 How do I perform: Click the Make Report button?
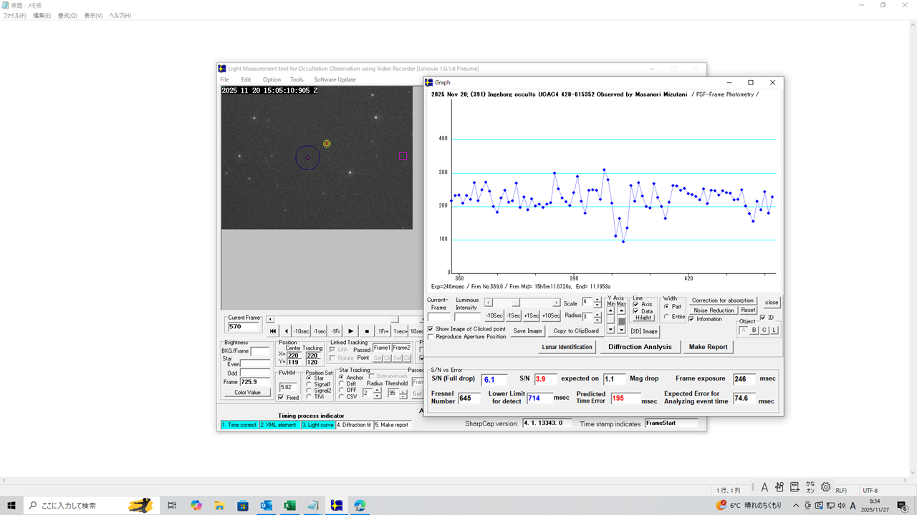tap(708, 347)
